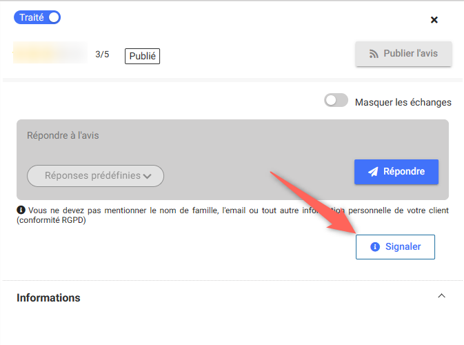The width and height of the screenshot is (464, 345).
Task: Collapse the Informations section chevron
Action: coord(441,296)
